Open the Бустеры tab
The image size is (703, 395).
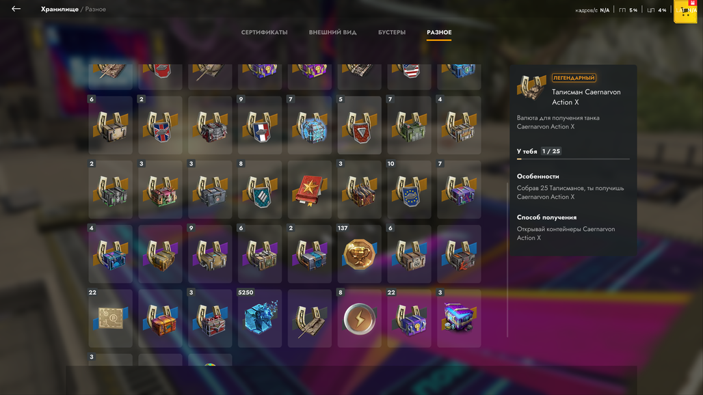click(x=392, y=32)
